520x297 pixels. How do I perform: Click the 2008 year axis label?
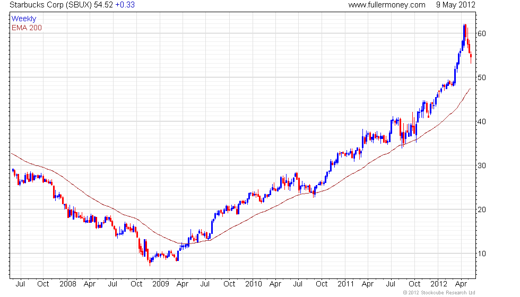click(x=68, y=284)
